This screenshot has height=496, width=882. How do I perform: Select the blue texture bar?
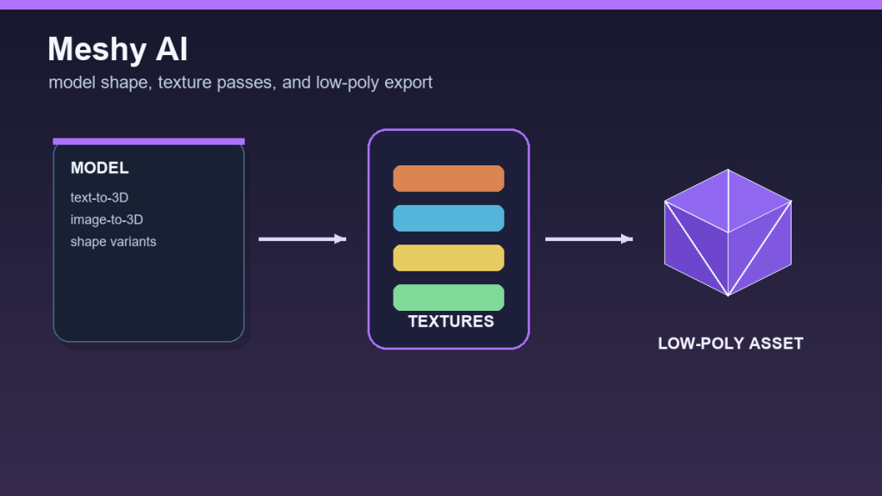(448, 218)
